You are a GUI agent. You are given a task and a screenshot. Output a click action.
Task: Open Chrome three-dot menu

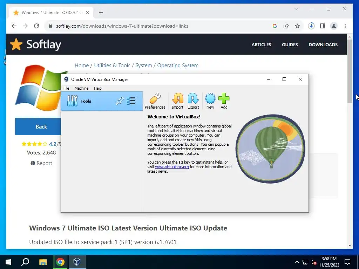pyautogui.click(x=345, y=26)
